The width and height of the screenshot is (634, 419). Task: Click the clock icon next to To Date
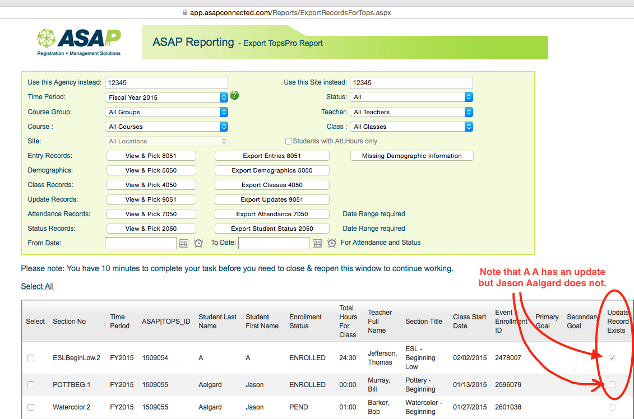(x=332, y=243)
